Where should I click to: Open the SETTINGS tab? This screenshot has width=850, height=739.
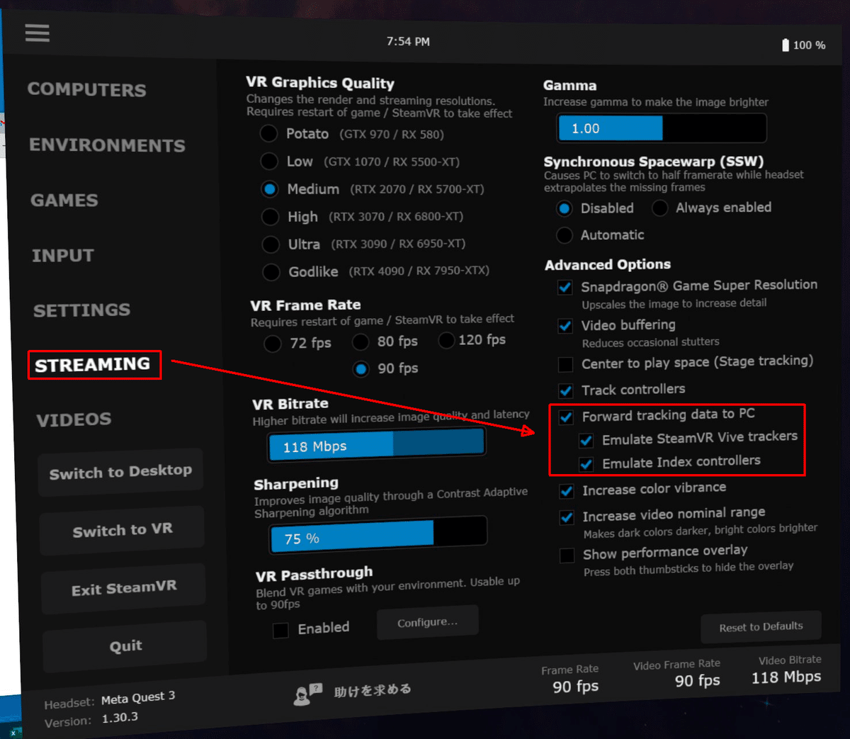point(82,310)
